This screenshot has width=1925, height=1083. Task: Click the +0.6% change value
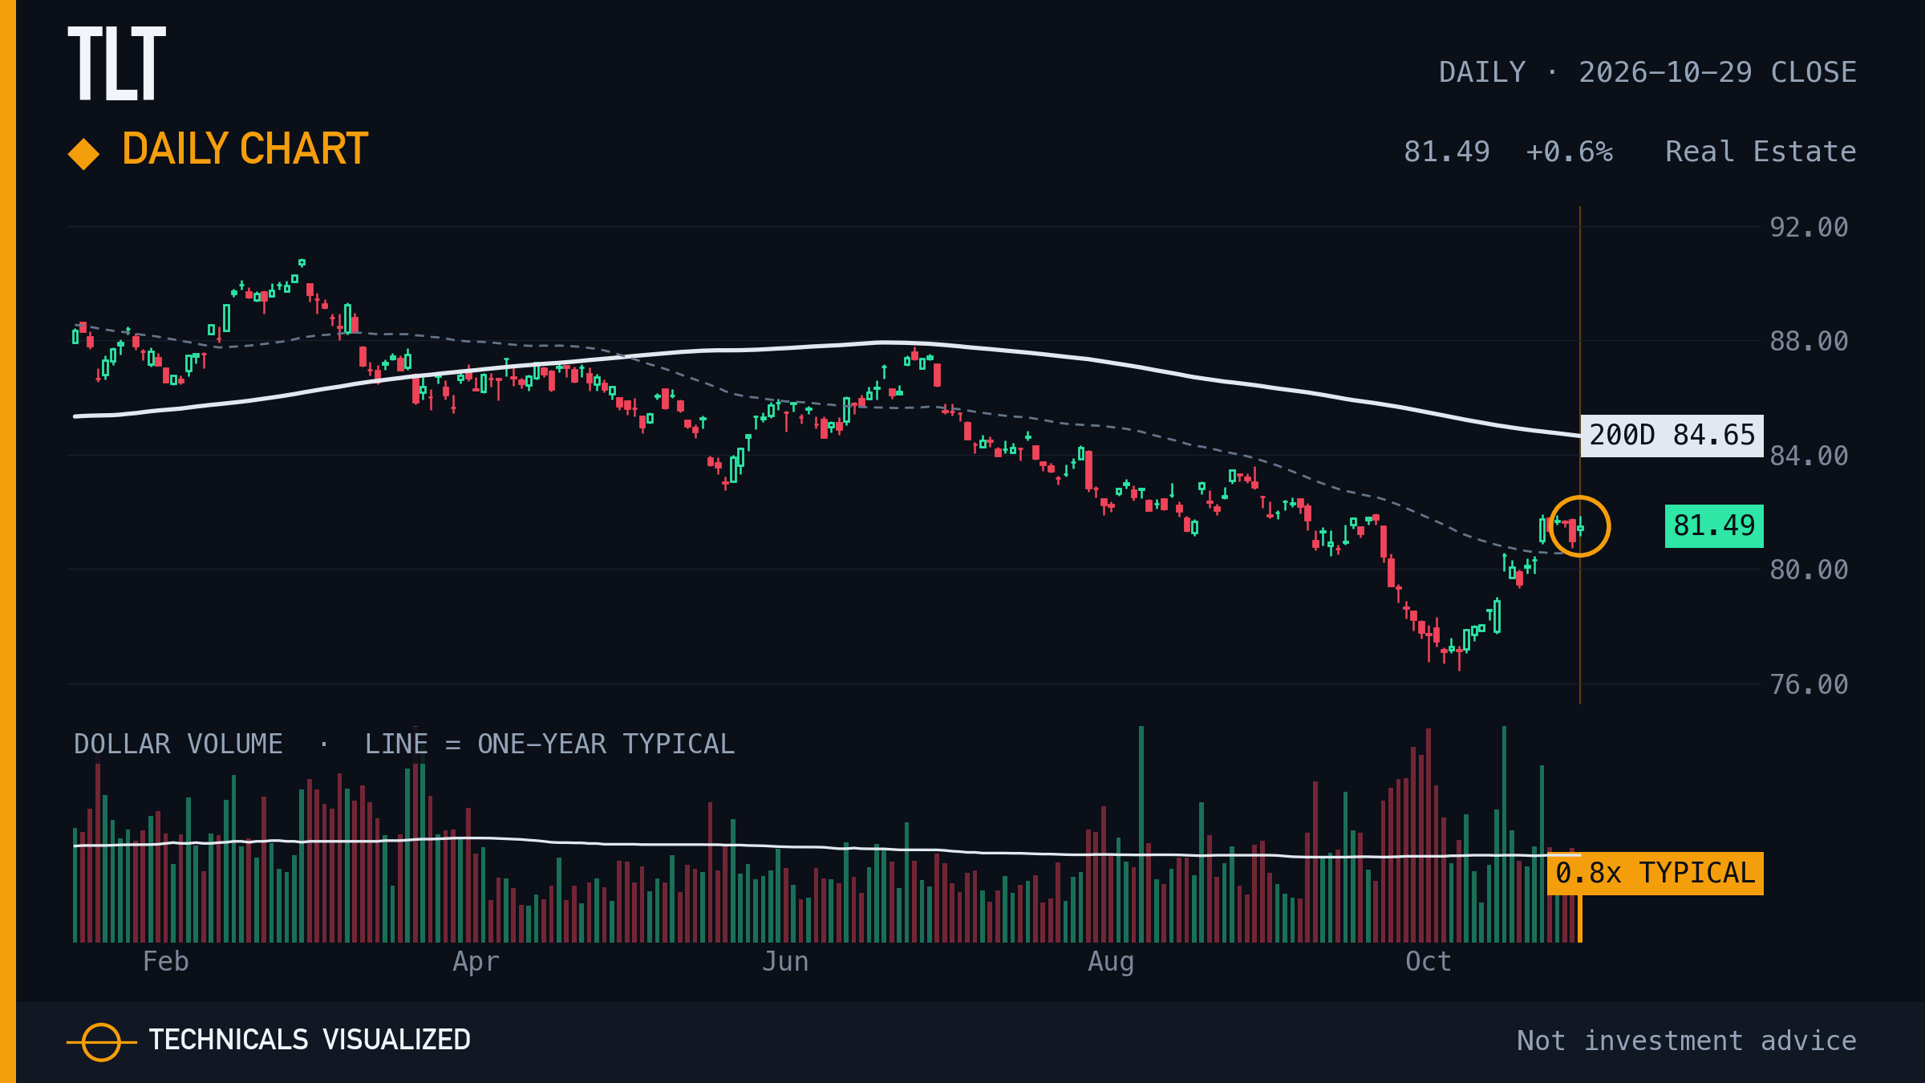tap(1570, 152)
